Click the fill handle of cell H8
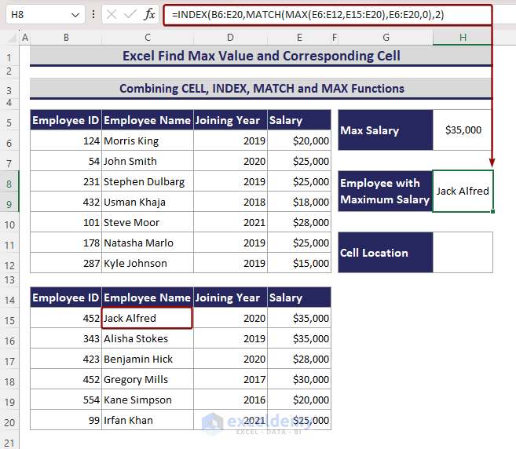The image size is (516, 449). 493,212
